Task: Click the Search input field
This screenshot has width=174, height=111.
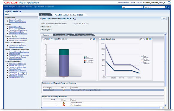Action: pyautogui.click(x=155, y=7)
